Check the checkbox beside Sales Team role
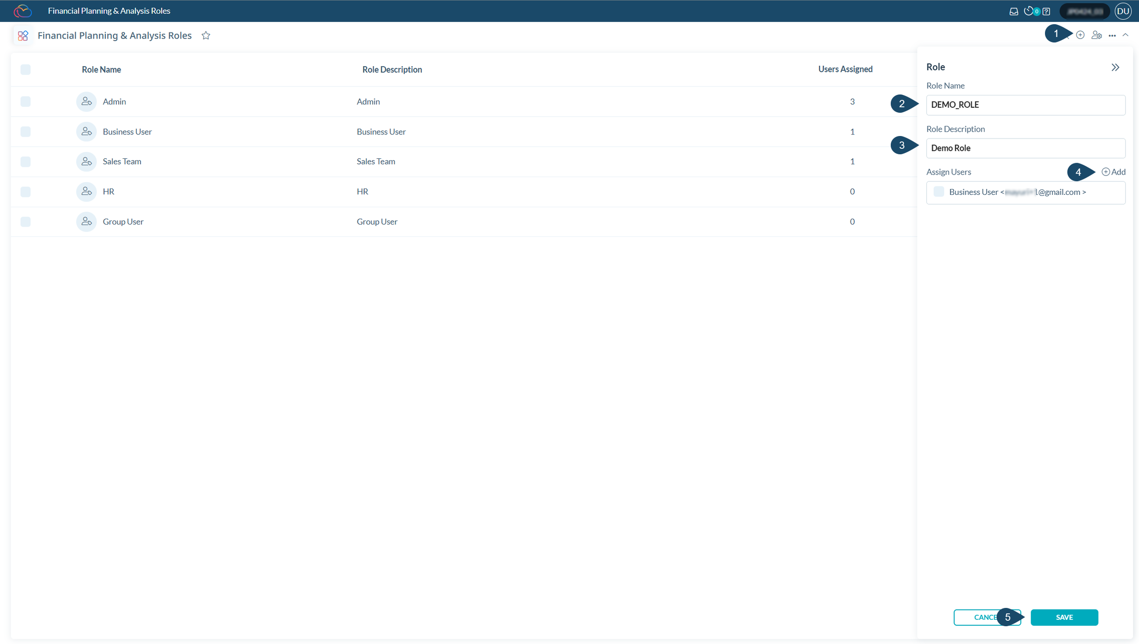1139x644 pixels. click(x=25, y=162)
